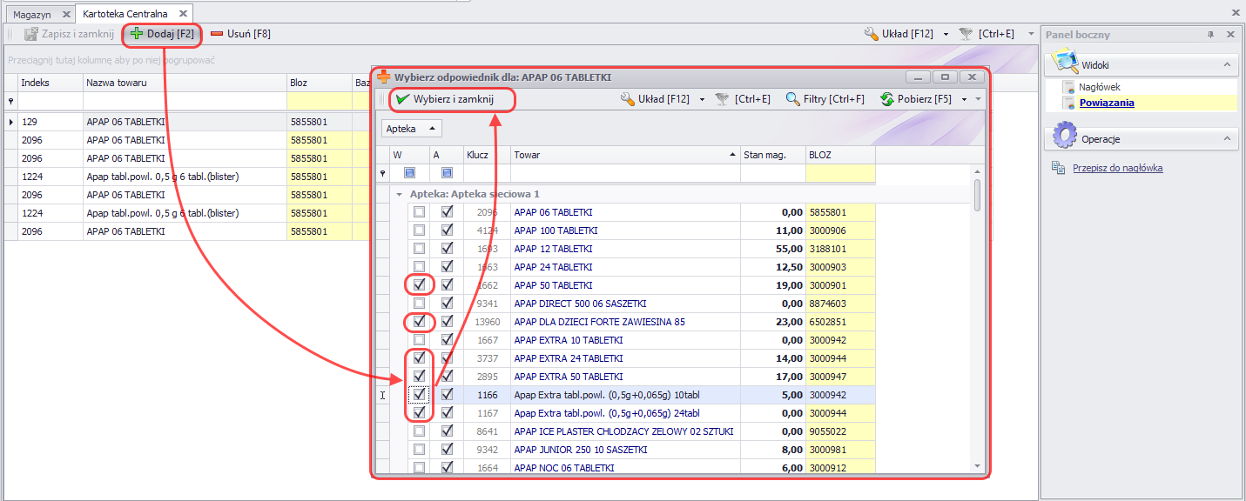Click the dialog's vertical scrollbar down arrow
This screenshot has height=501, width=1246.
977,467
